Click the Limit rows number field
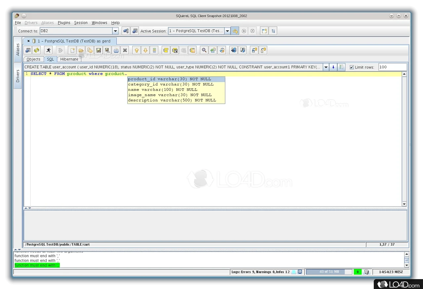This screenshot has height=289, width=423. 392,67
